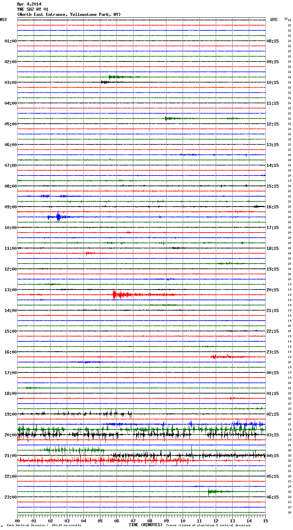Click the 'TIME (MINUTES)' axis title

pos(145,525)
